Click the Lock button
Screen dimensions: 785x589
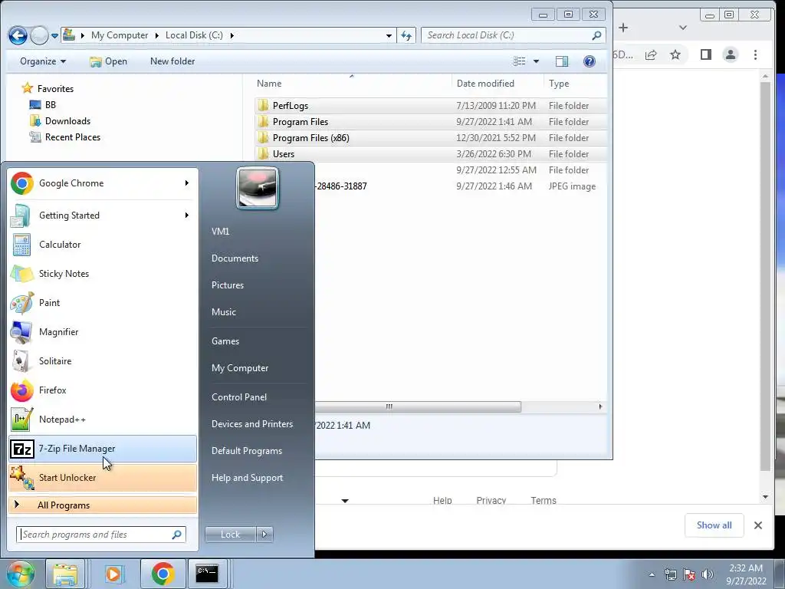pos(230,535)
